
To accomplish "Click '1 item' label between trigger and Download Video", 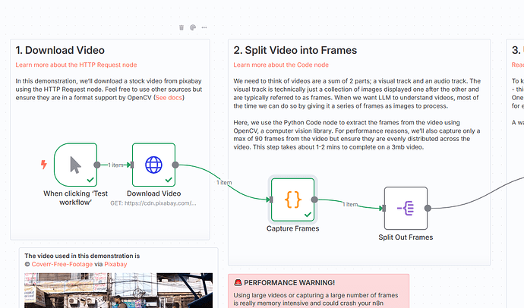I will coord(115,165).
